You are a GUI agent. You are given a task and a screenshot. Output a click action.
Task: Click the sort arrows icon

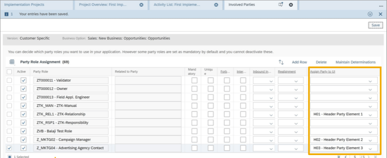pos(281,62)
